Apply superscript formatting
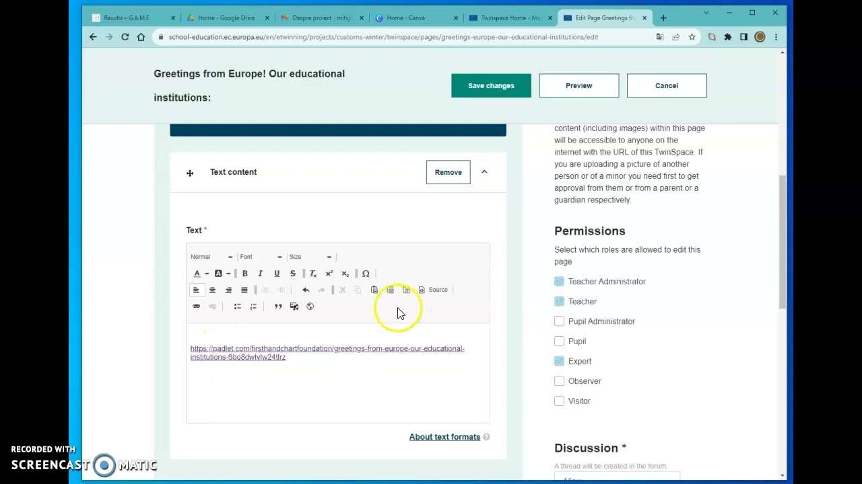862x484 pixels. point(329,274)
